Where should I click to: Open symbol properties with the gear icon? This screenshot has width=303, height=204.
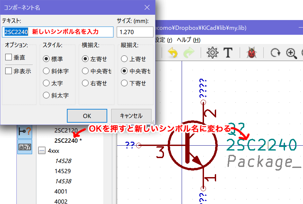coord(212,52)
